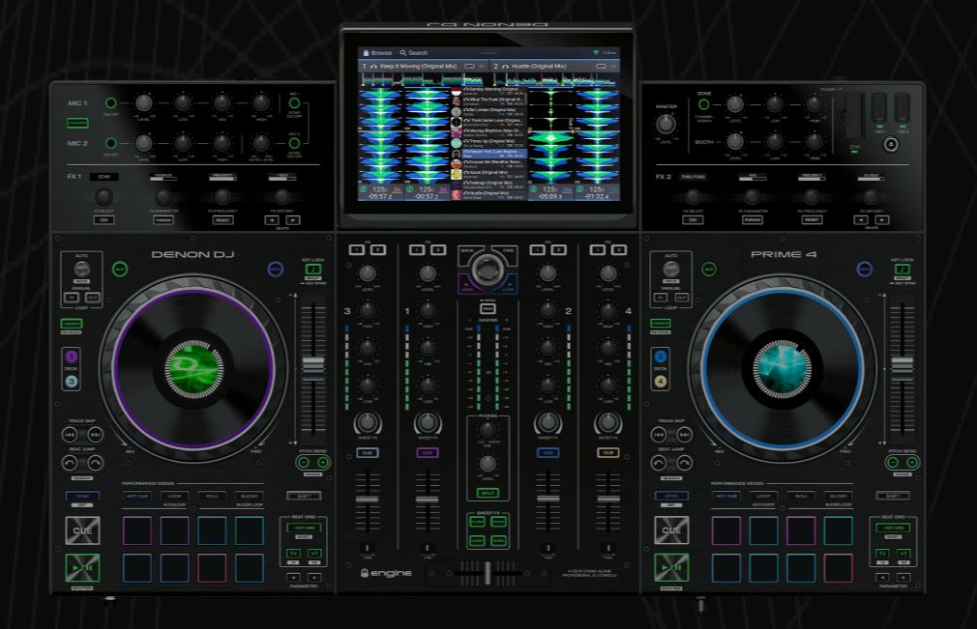Tap the FWD button by browse knob

coord(507,252)
